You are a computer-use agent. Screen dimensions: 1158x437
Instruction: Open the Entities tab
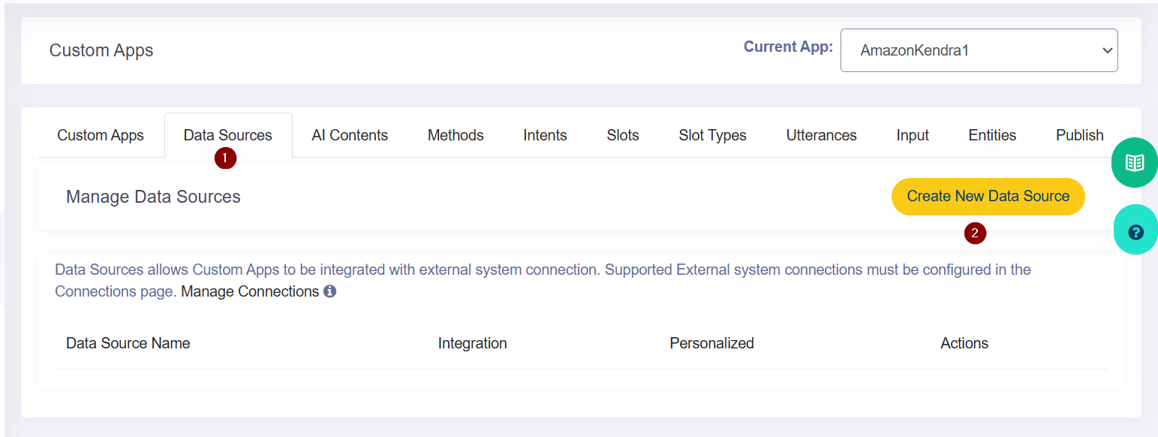pos(992,135)
